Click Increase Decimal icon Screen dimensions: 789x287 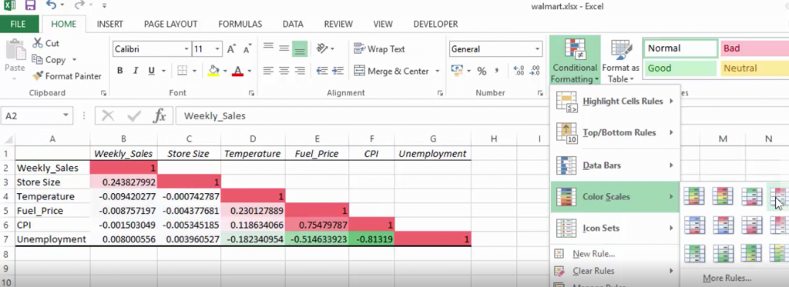(519, 71)
